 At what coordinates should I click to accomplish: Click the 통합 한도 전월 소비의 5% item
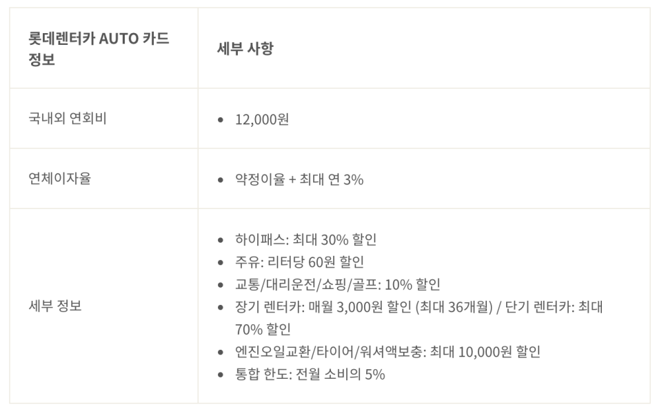310,375
